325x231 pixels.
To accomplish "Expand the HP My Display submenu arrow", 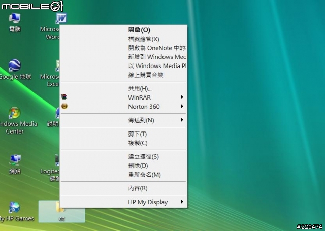I will point(182,202).
